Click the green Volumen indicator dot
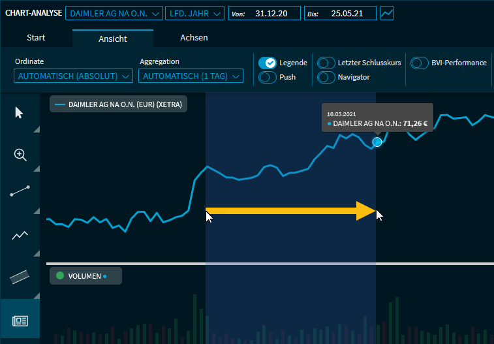This screenshot has width=494, height=344. pos(60,276)
